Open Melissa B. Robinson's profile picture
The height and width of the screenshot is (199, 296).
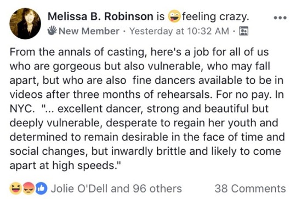click(x=25, y=24)
